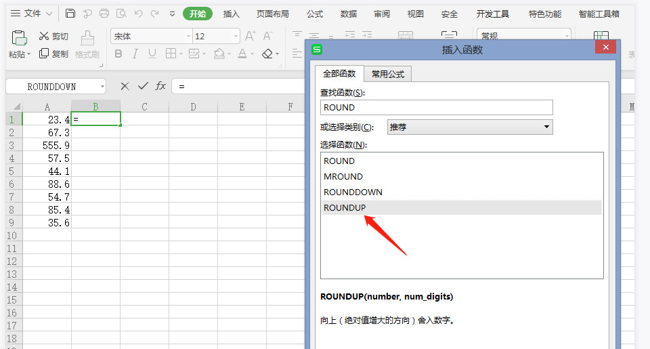The height and width of the screenshot is (349, 650).
Task: Confirm formula entry with the checkmark icon
Action: pyautogui.click(x=142, y=86)
